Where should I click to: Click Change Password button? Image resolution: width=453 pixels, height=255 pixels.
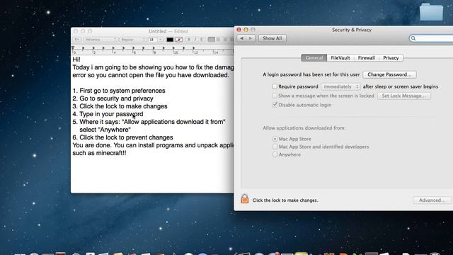(x=389, y=74)
